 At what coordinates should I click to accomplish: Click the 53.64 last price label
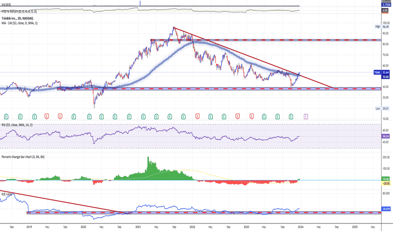point(386,72)
